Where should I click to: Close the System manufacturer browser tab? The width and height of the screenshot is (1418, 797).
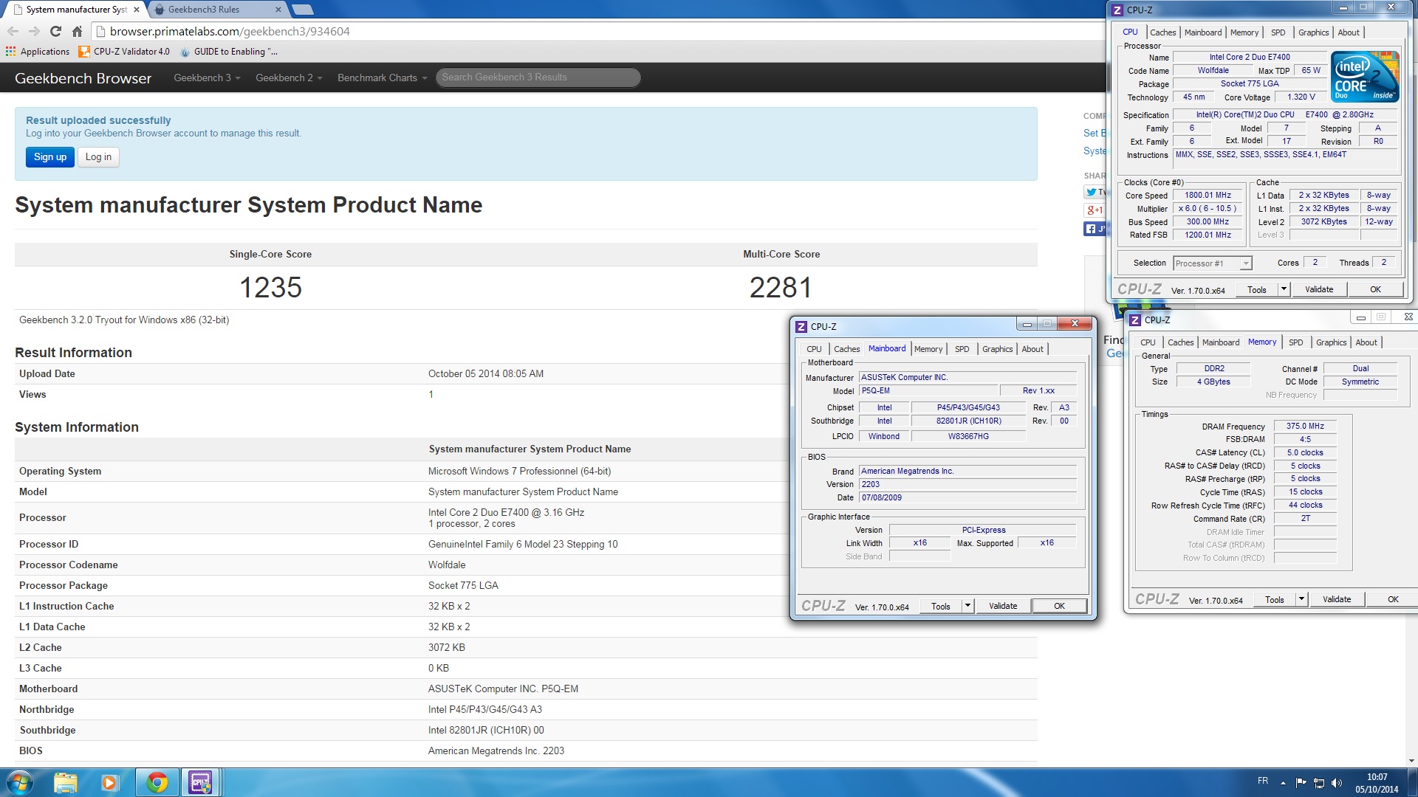click(137, 10)
